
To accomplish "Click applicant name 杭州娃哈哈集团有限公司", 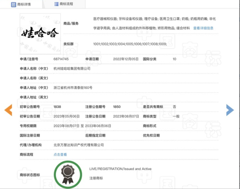I will pos(72,69).
